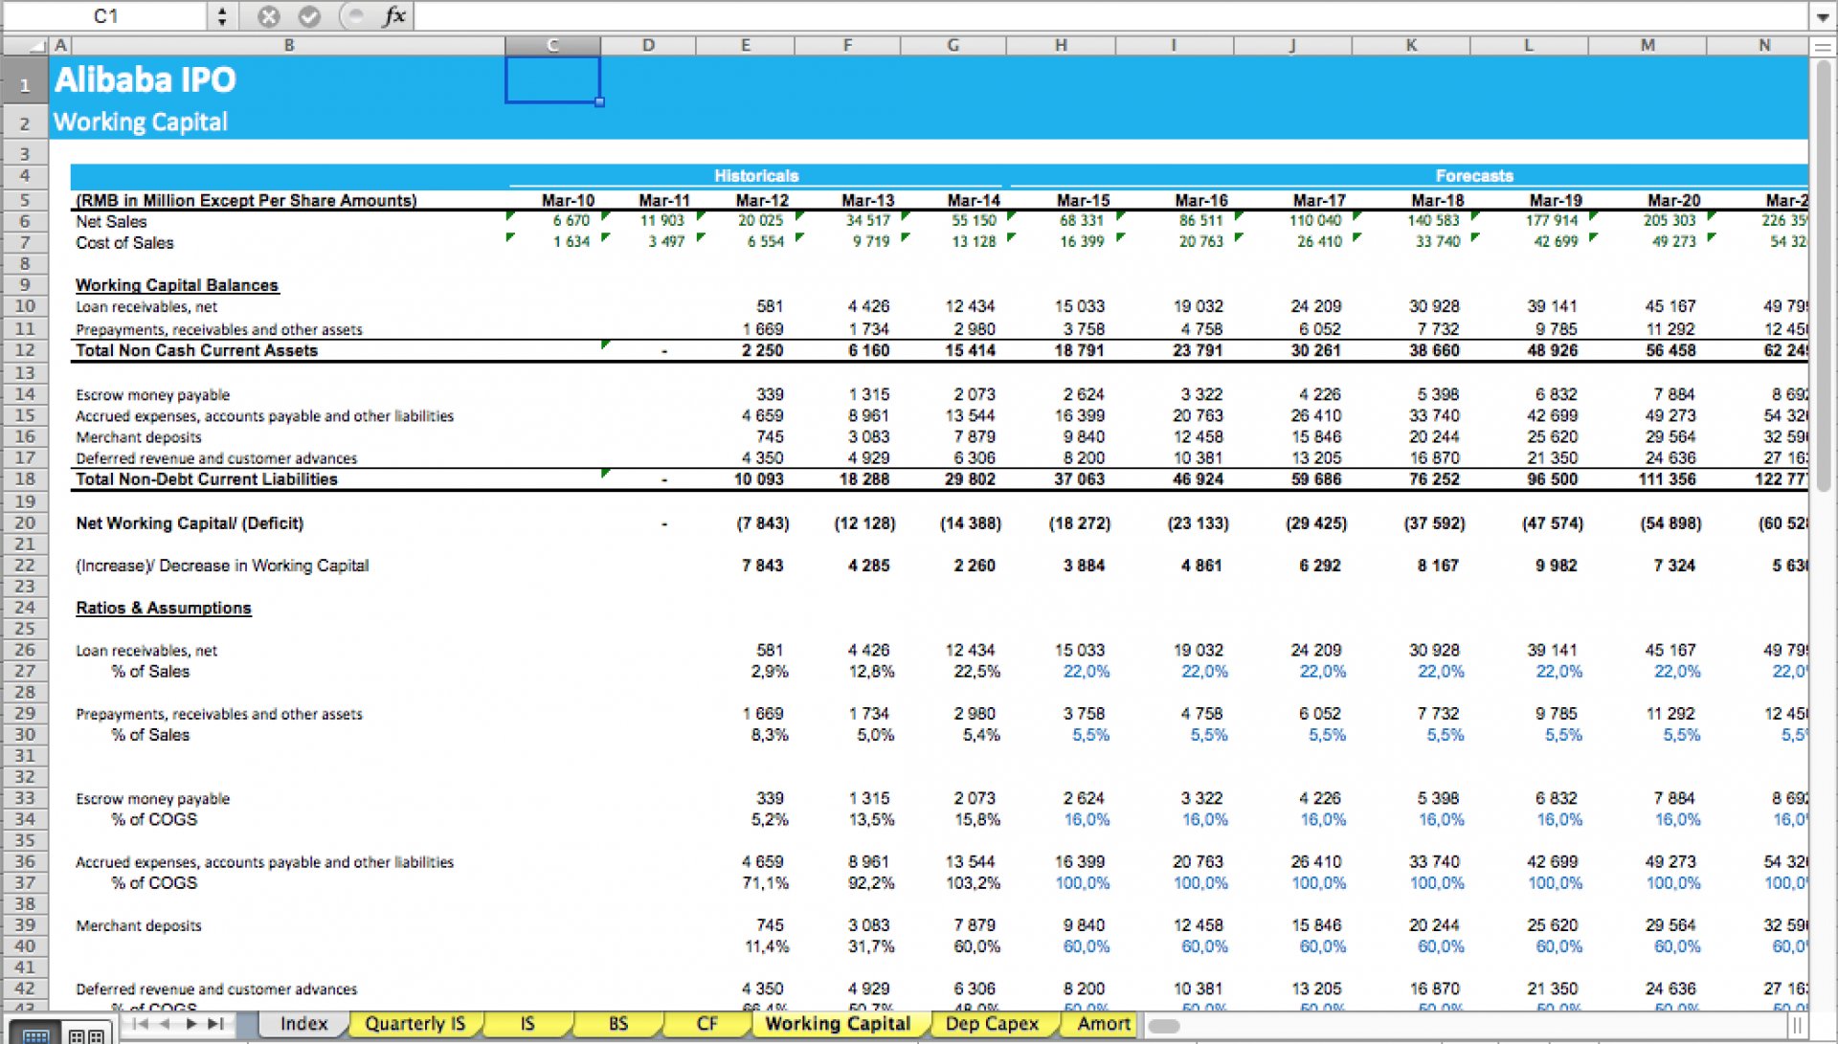Click Mar-15 Net Working Capital value (18 272)
The height and width of the screenshot is (1044, 1838).
(1080, 523)
